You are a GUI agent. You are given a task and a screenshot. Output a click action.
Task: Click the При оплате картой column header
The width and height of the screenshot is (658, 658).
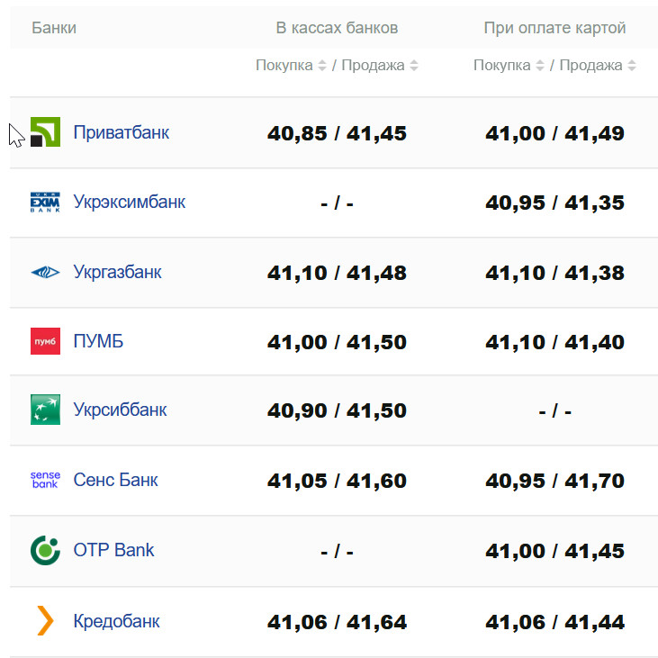[554, 28]
